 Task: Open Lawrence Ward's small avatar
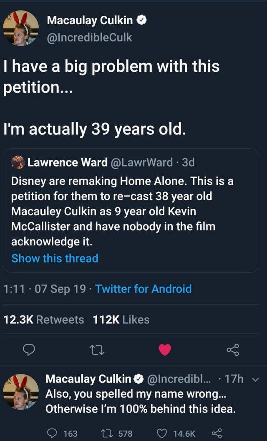pyautogui.click(x=18, y=162)
